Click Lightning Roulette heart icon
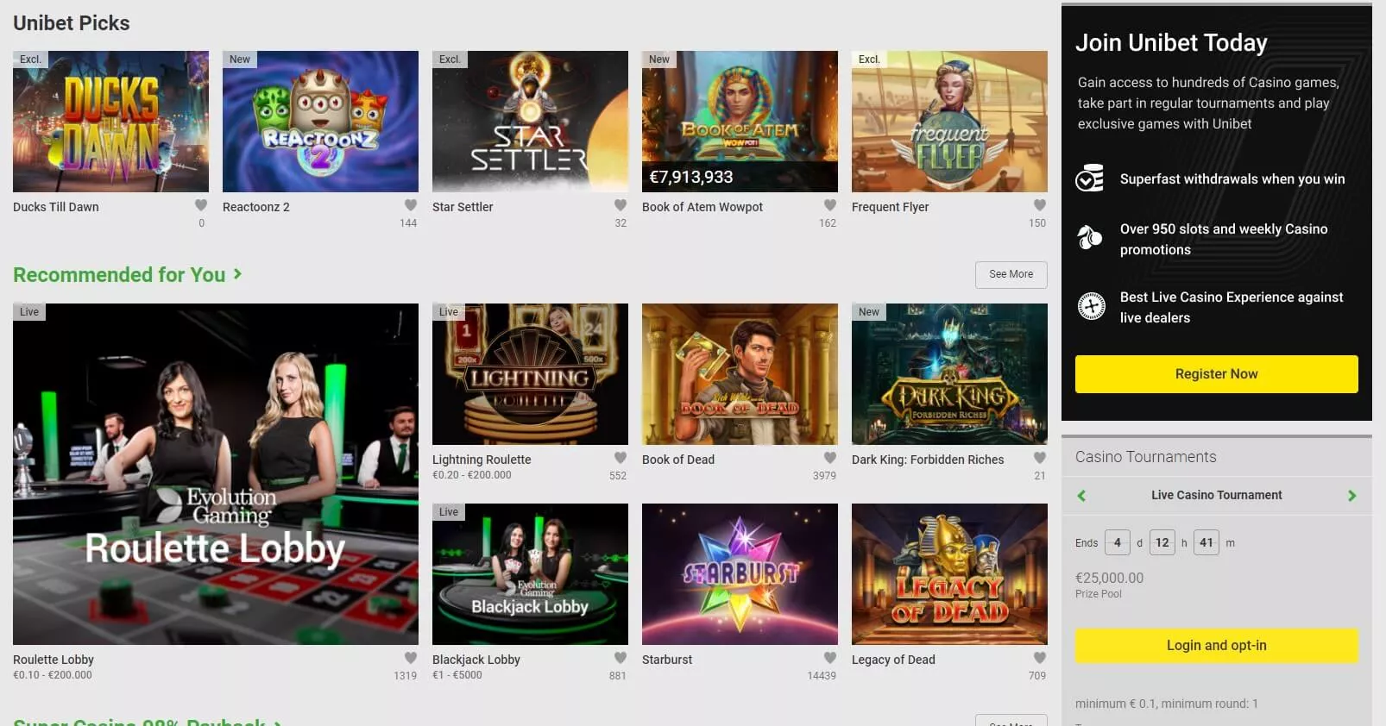Image resolution: width=1386 pixels, height=726 pixels. point(621,458)
